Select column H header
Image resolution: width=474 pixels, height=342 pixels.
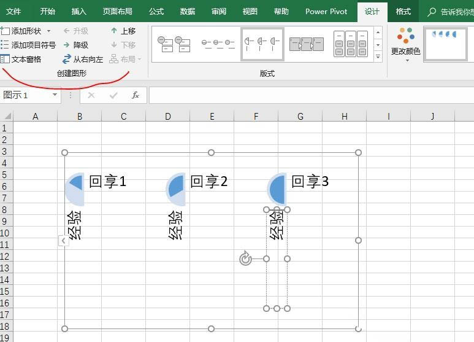point(345,116)
